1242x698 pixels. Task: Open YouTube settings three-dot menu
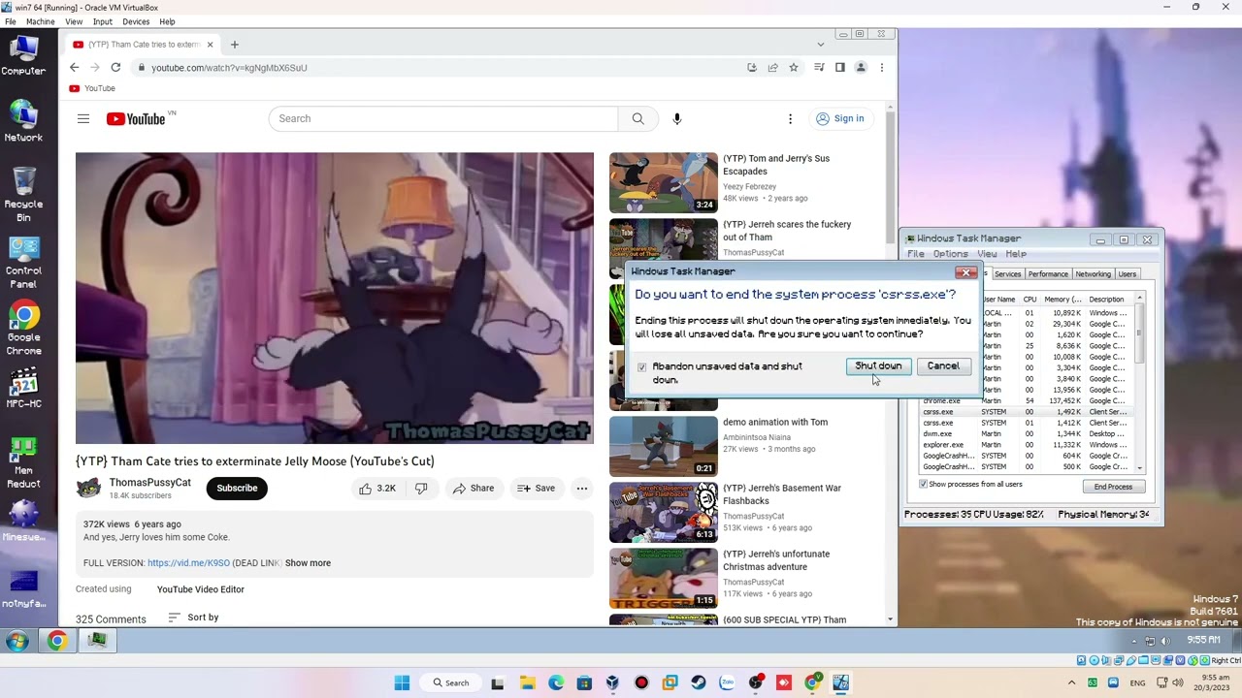pyautogui.click(x=790, y=118)
